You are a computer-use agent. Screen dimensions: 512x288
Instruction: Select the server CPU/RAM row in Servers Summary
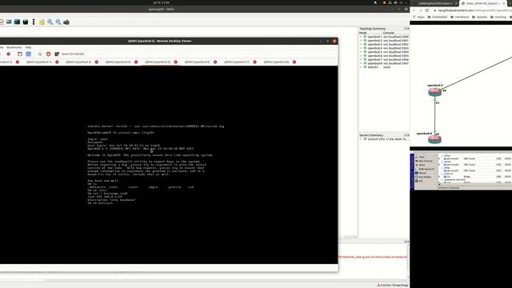384,139
